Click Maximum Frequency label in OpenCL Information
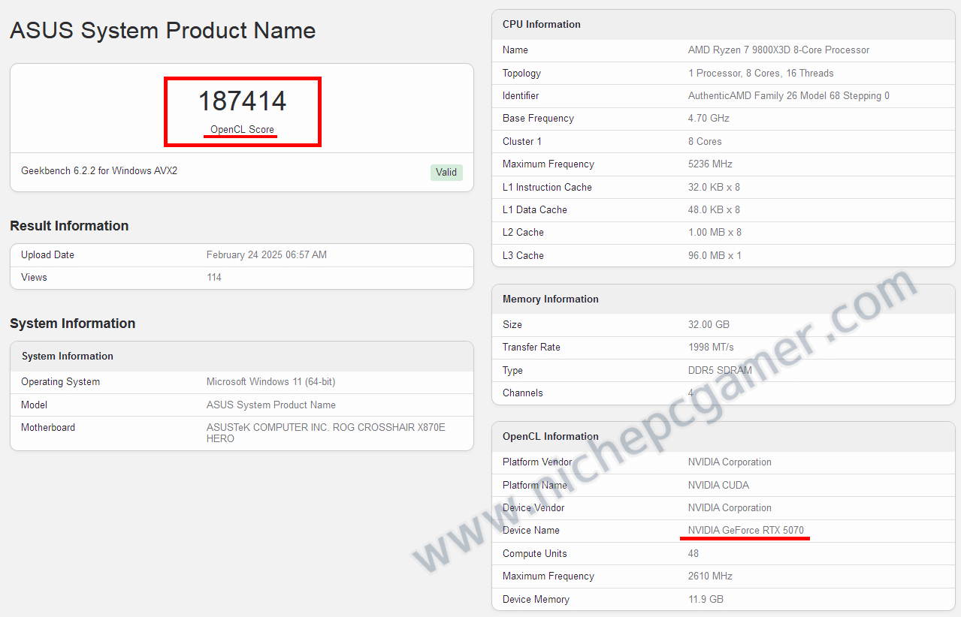 click(548, 576)
